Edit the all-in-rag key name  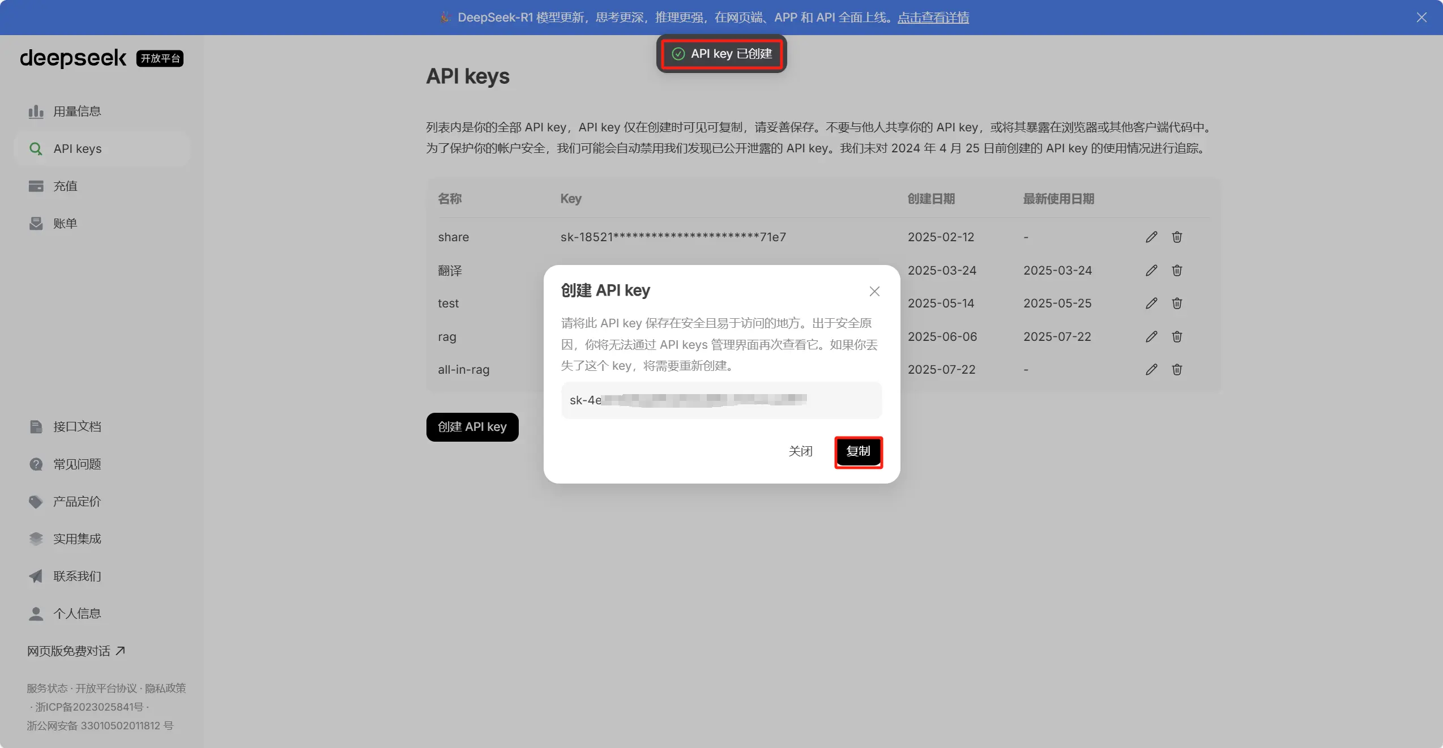(1151, 370)
